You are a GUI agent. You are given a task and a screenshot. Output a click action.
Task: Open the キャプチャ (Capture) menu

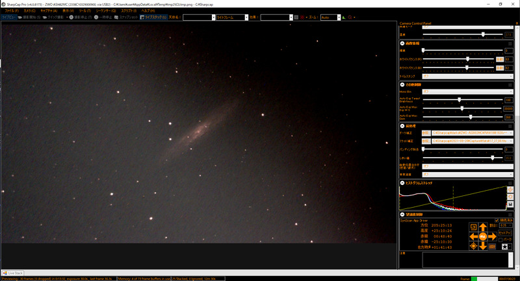(x=49, y=10)
